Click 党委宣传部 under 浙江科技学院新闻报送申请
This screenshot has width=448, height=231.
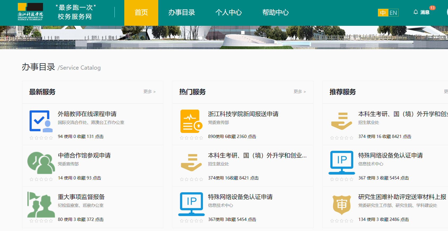pyautogui.click(x=219, y=123)
